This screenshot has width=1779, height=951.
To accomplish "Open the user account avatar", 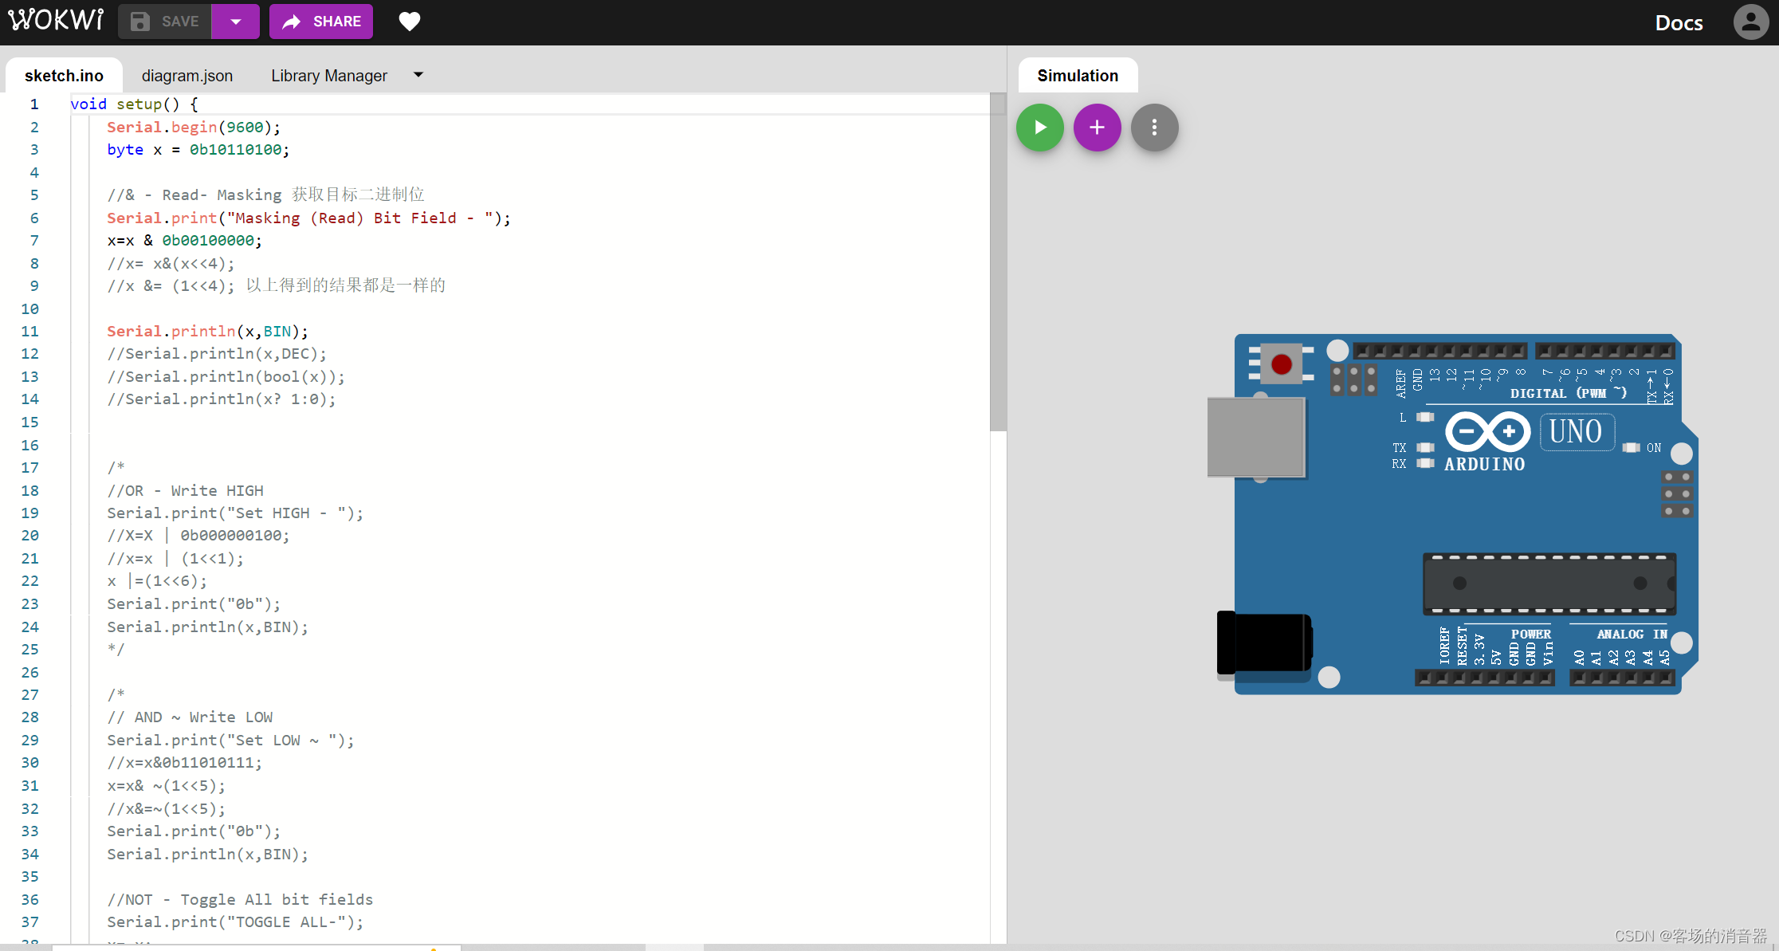I will [x=1750, y=22].
